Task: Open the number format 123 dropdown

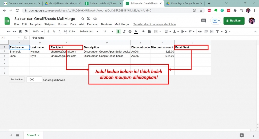Action: (x=72, y=31)
